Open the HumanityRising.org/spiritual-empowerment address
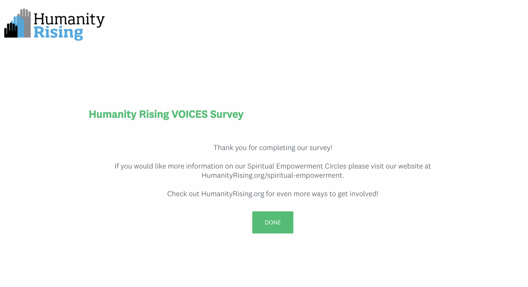The image size is (528, 287). [x=272, y=175]
